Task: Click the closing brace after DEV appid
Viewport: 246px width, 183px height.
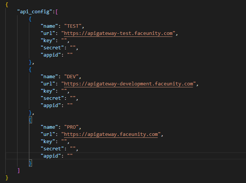Action: [30, 113]
